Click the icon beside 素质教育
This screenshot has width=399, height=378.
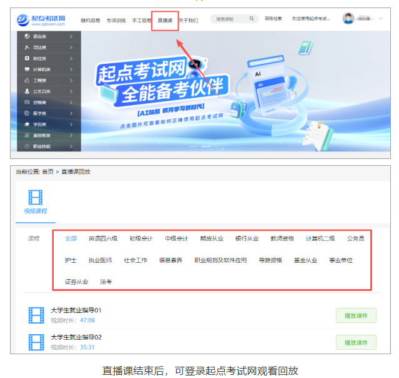[x=27, y=135]
